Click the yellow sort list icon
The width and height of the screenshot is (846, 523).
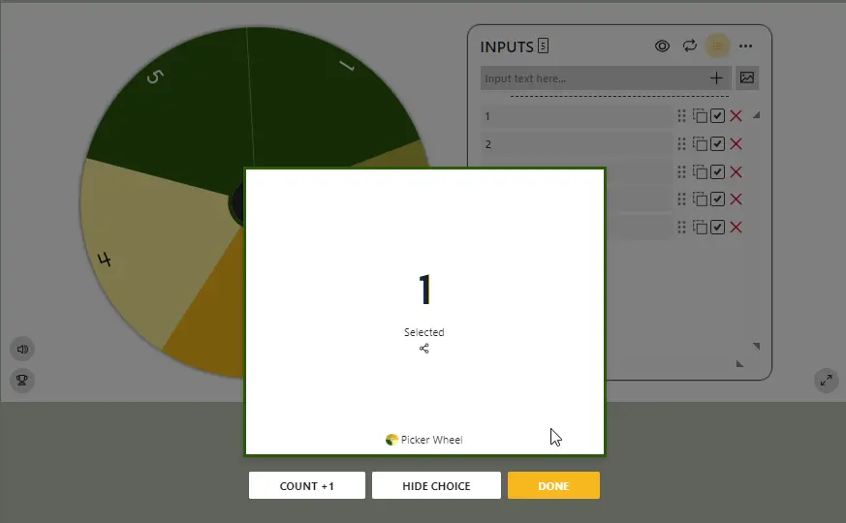(717, 46)
